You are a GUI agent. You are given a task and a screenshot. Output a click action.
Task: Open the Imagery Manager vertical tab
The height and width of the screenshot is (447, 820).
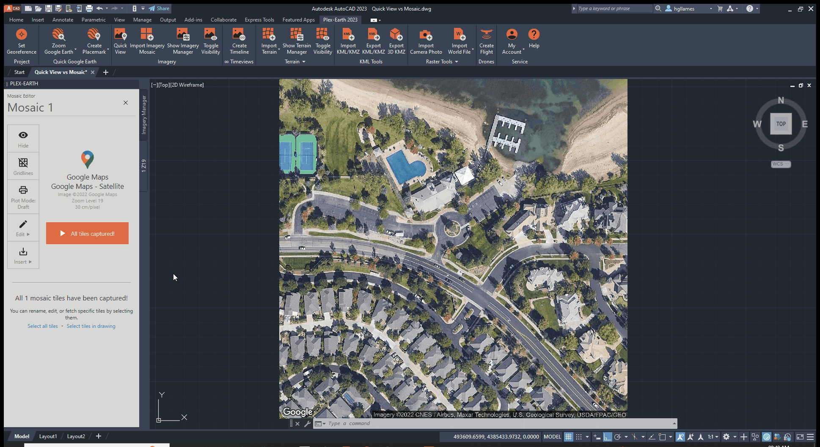[x=144, y=114]
